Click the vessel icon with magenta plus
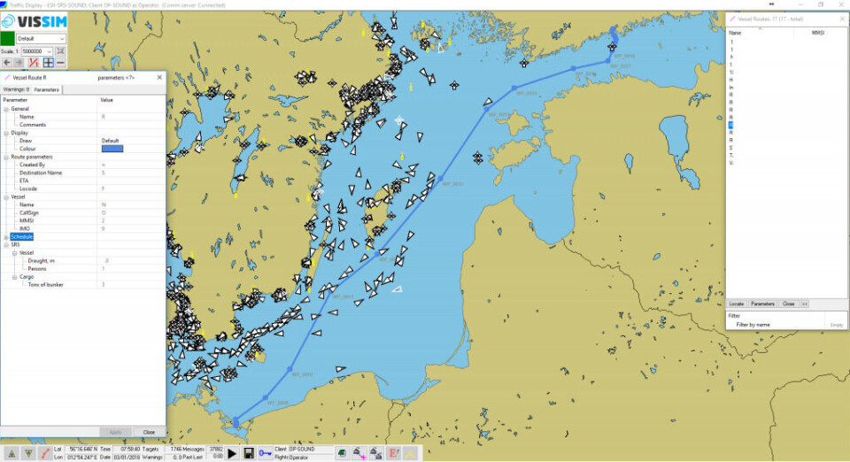The height and width of the screenshot is (462, 850). click(359, 453)
